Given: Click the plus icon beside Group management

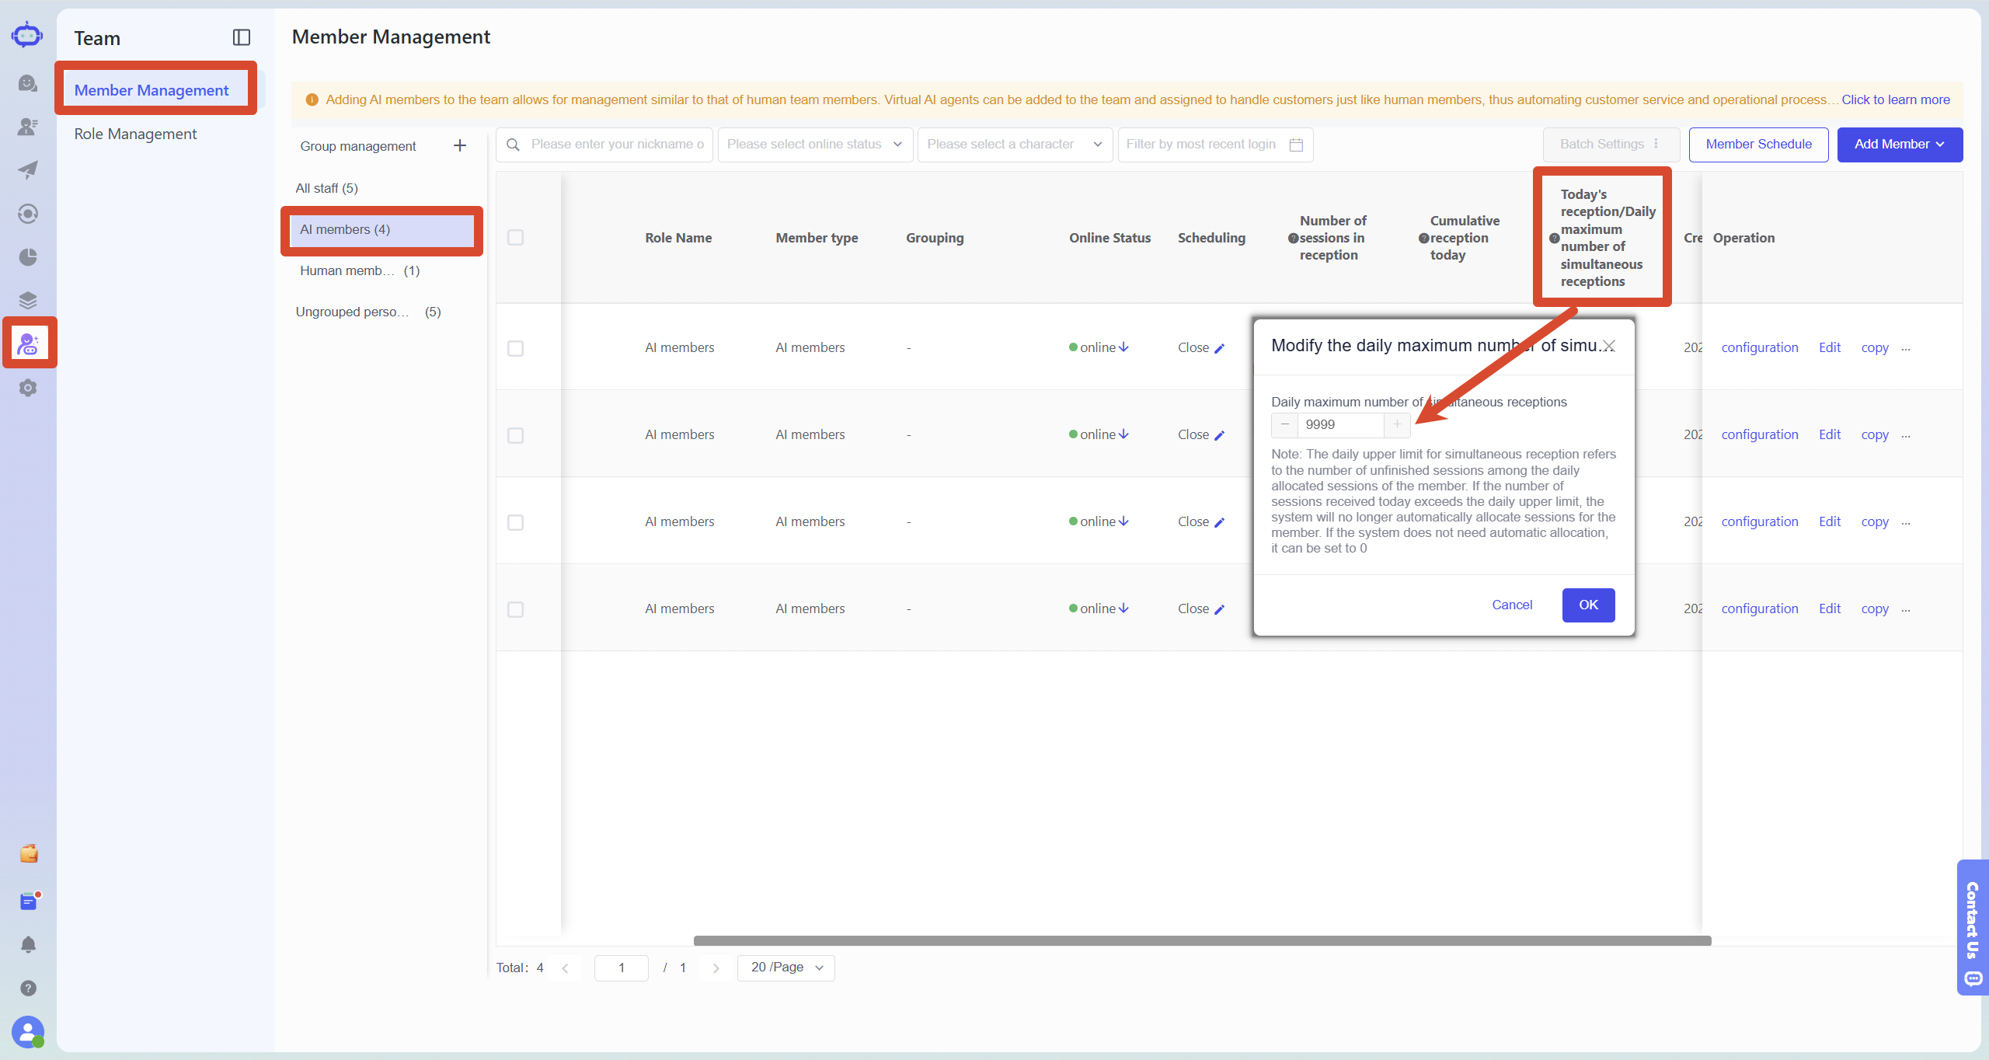Looking at the screenshot, I should click(460, 145).
